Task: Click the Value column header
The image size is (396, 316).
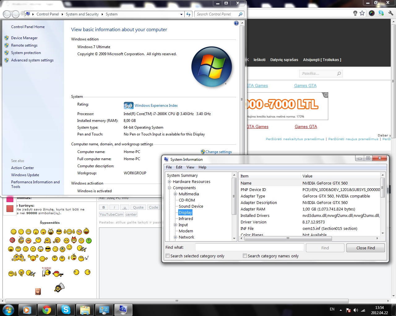Action: pyautogui.click(x=340, y=176)
